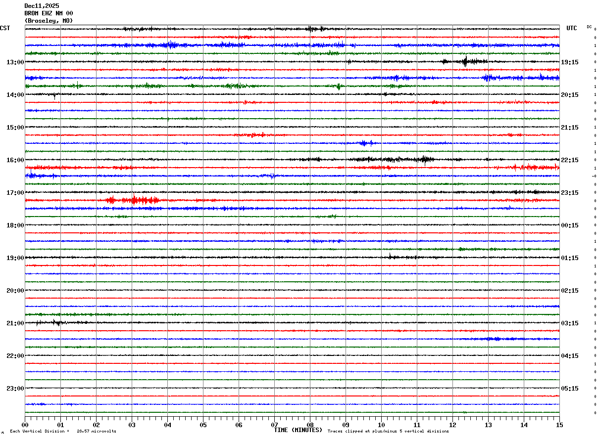This screenshot has height=438, width=599.
Task: Select the 18:00 CST row label
Action: (x=15, y=225)
